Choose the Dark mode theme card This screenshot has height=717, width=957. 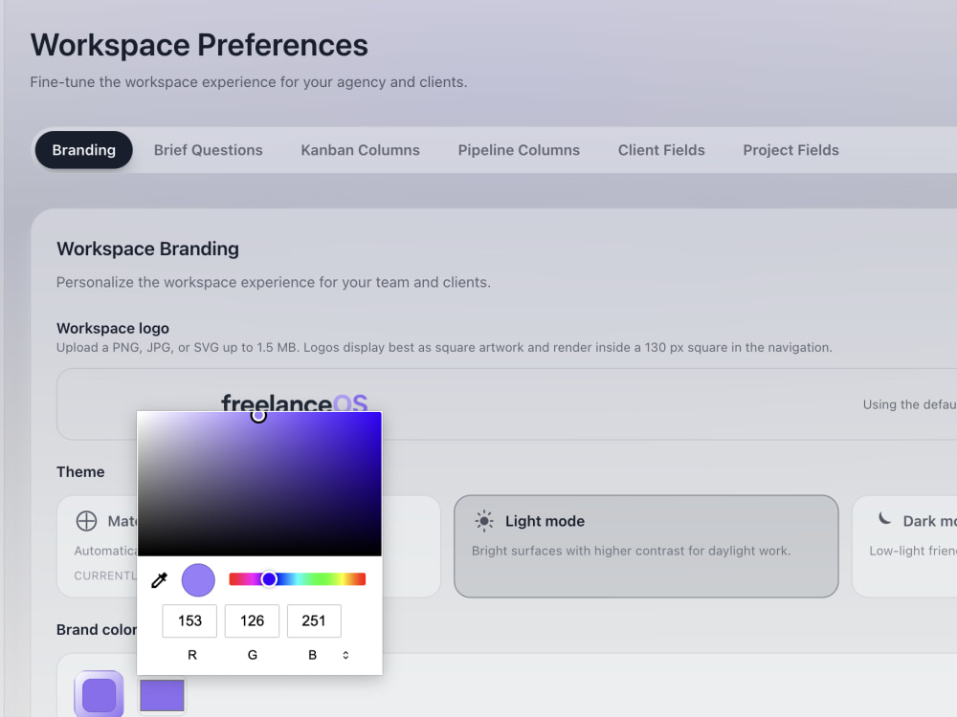click(x=904, y=546)
